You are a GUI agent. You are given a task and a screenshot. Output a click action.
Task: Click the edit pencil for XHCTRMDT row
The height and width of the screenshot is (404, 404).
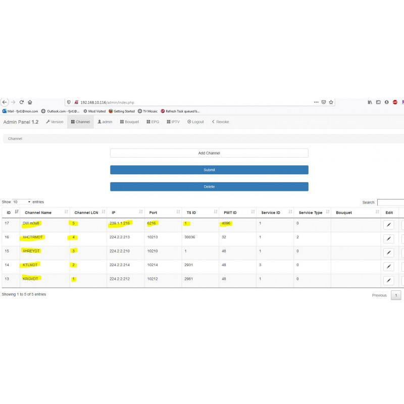388,238
